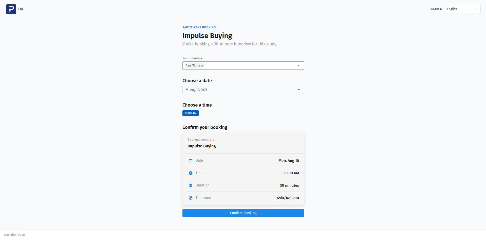Click the QuestionPro P logo icon

point(11,9)
